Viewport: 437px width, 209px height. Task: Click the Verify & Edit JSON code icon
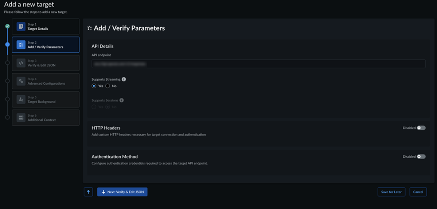coord(21,63)
